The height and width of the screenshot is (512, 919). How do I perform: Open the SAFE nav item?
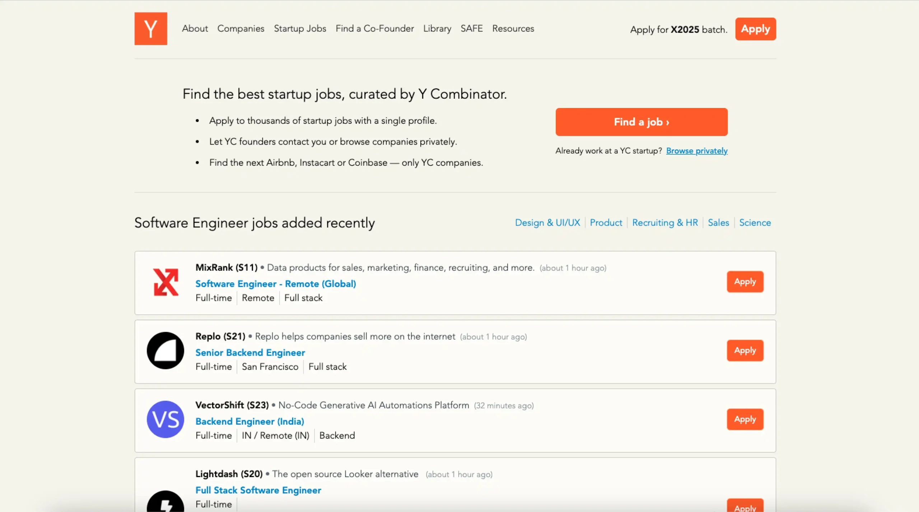pos(472,28)
